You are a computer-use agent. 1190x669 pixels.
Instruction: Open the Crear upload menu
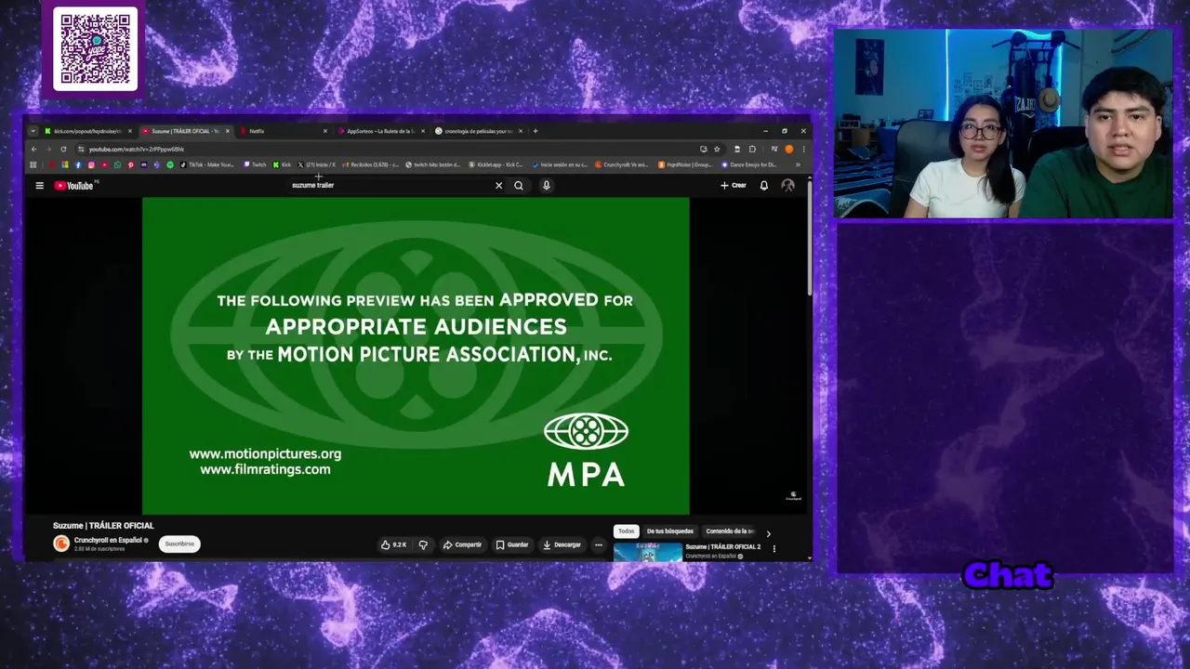coord(734,186)
